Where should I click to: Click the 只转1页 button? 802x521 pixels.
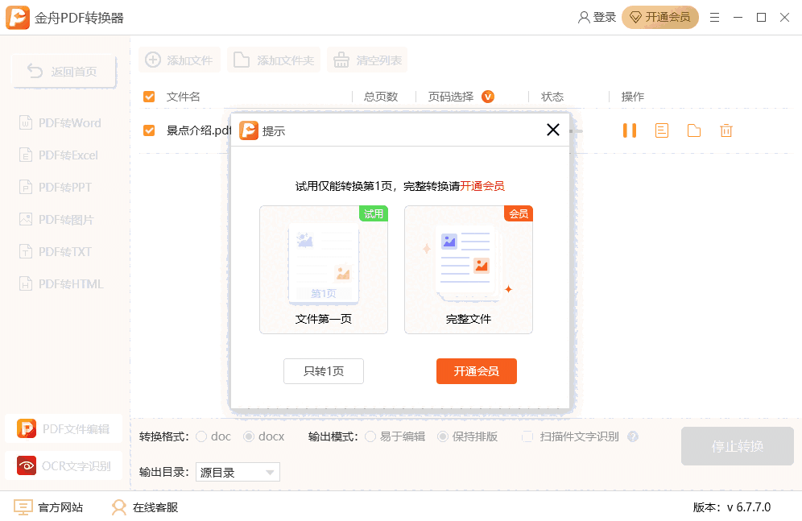coord(324,371)
